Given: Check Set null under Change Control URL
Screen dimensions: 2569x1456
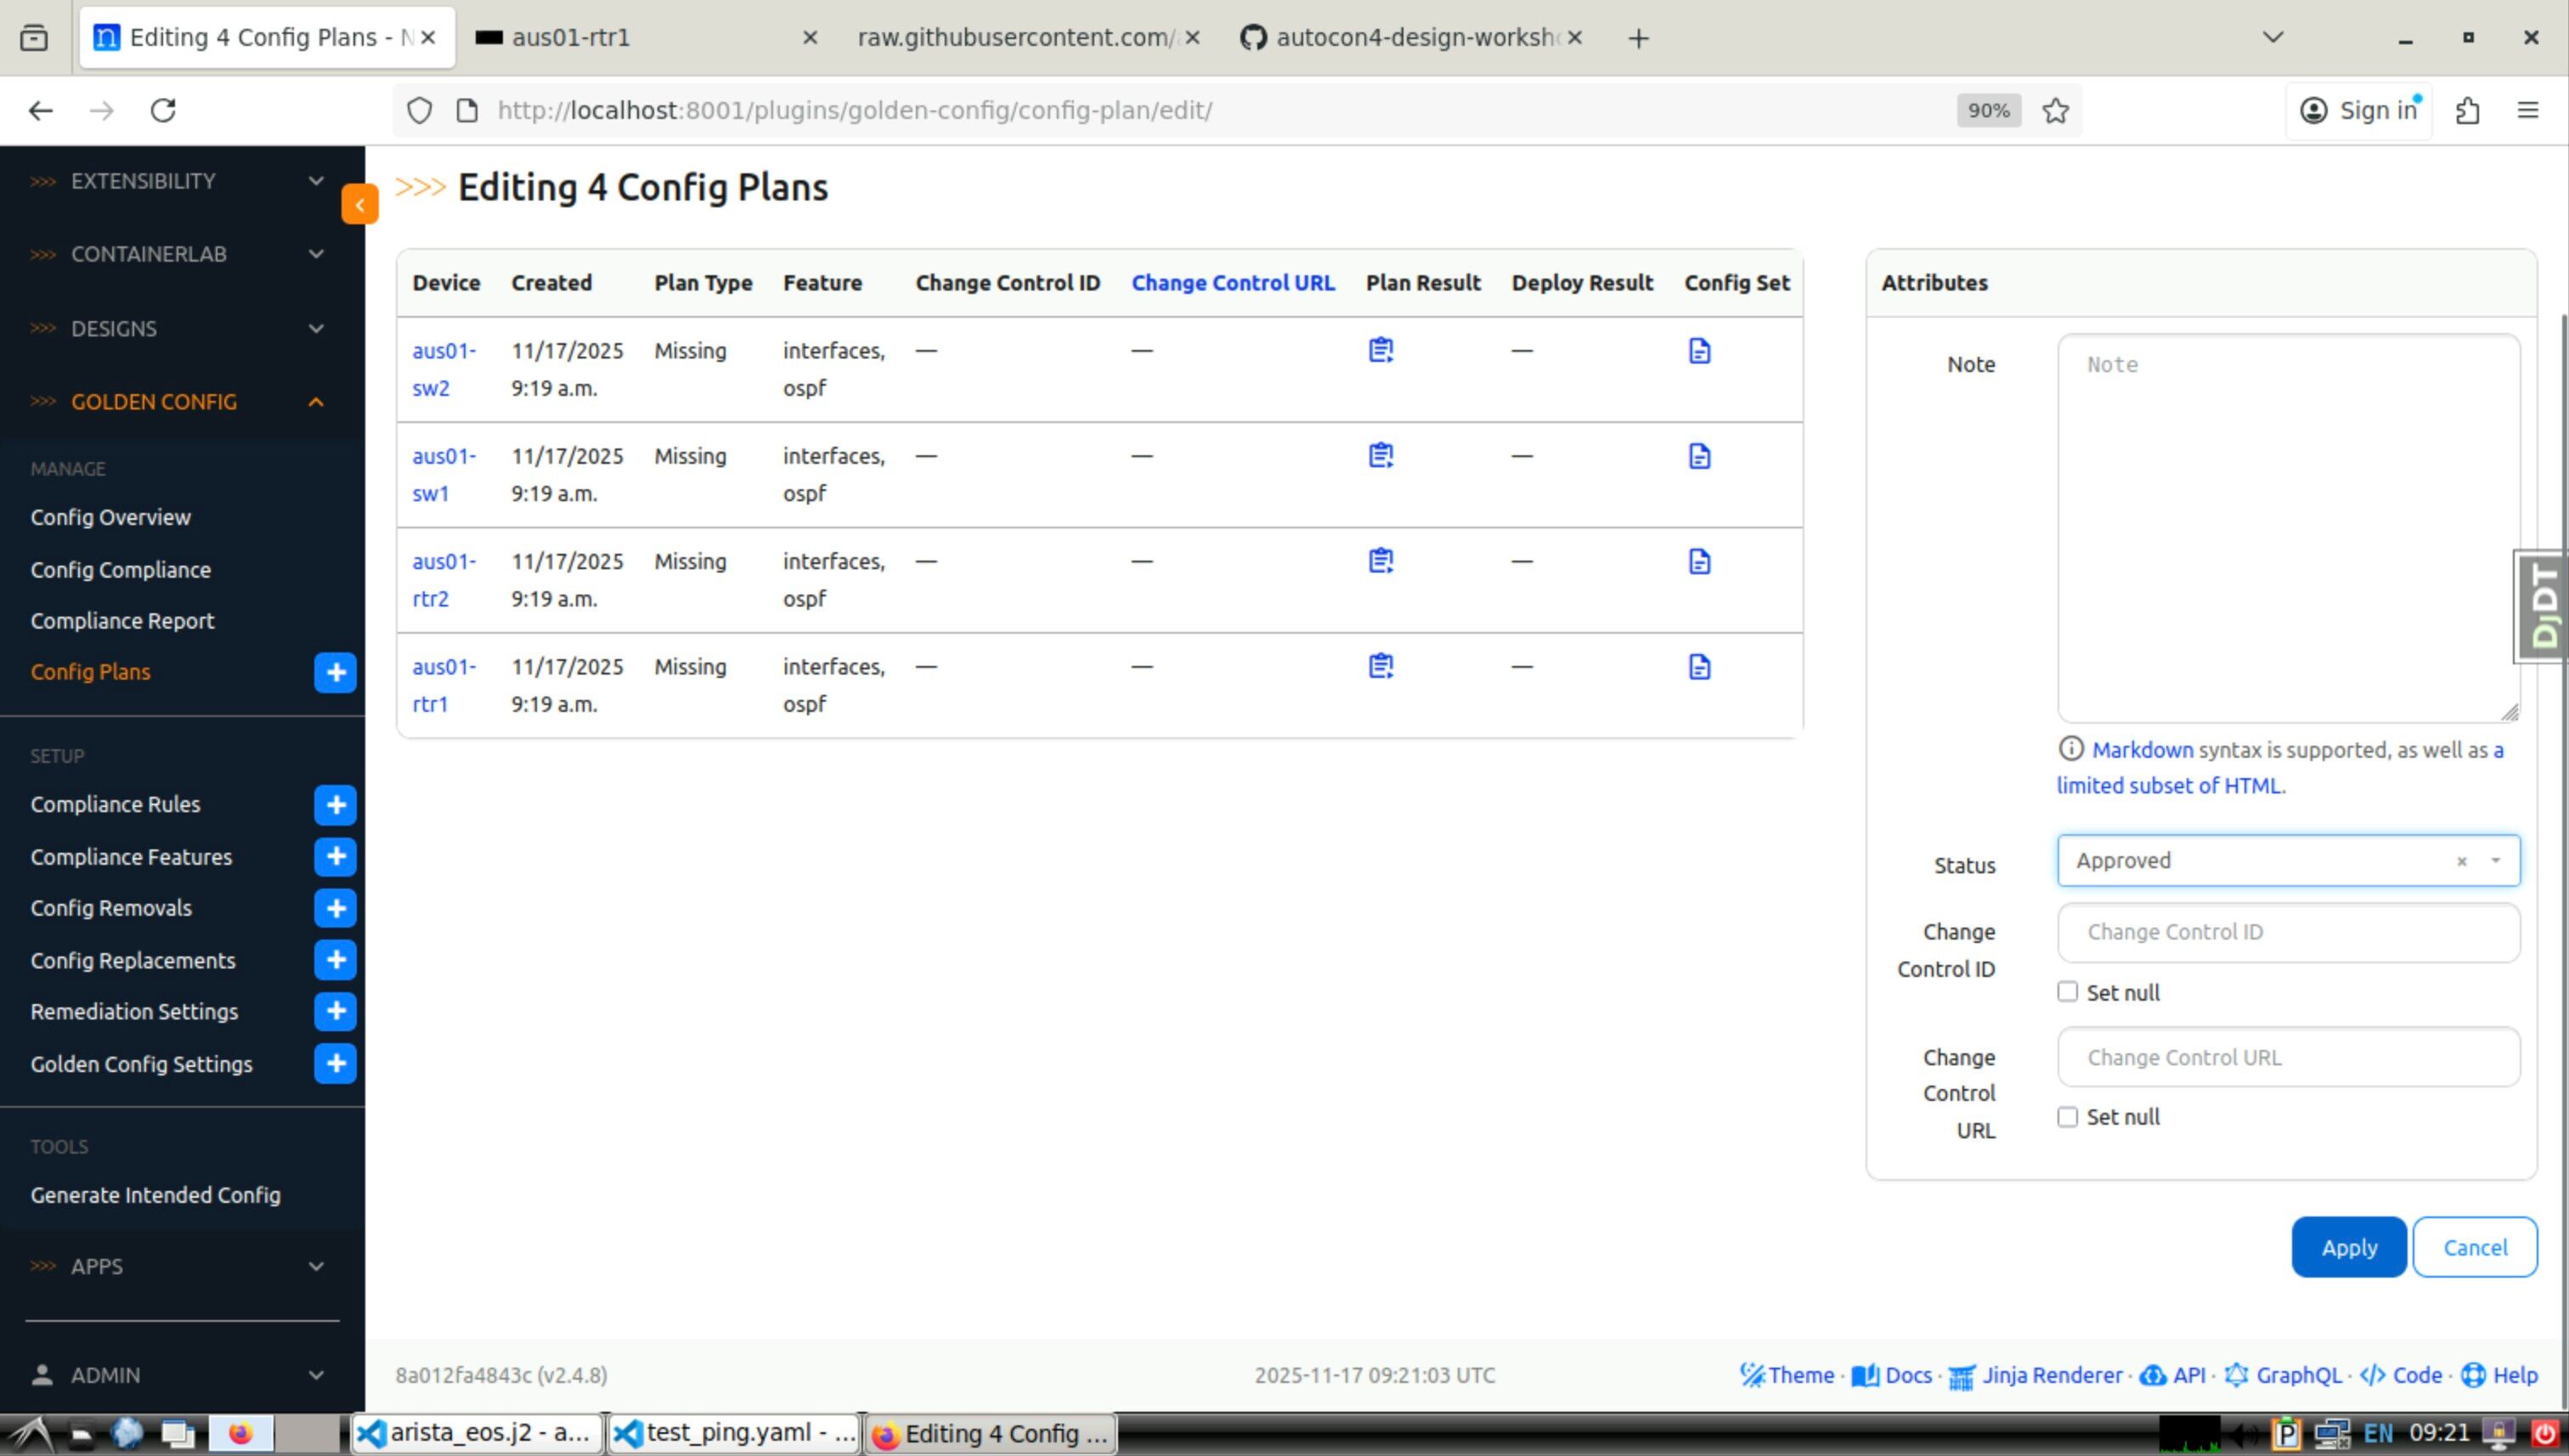Looking at the screenshot, I should [x=2067, y=1117].
